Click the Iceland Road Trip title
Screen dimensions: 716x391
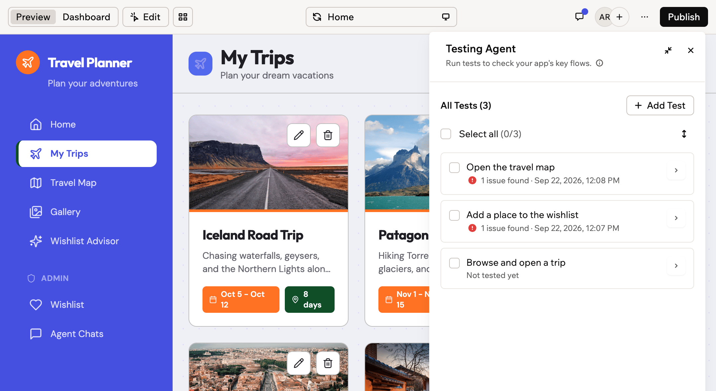(253, 235)
